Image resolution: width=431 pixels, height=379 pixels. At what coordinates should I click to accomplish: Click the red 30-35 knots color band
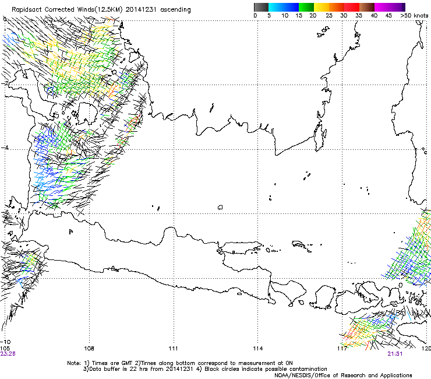pyautogui.click(x=352, y=7)
